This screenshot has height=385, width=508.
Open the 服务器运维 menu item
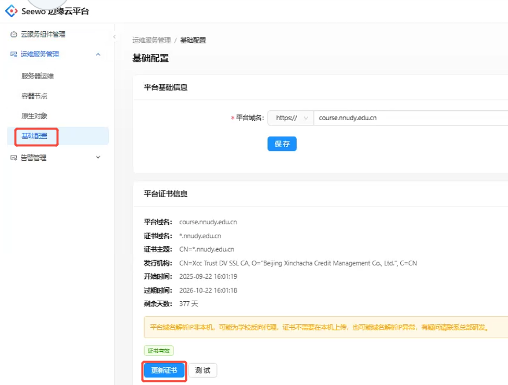37,76
